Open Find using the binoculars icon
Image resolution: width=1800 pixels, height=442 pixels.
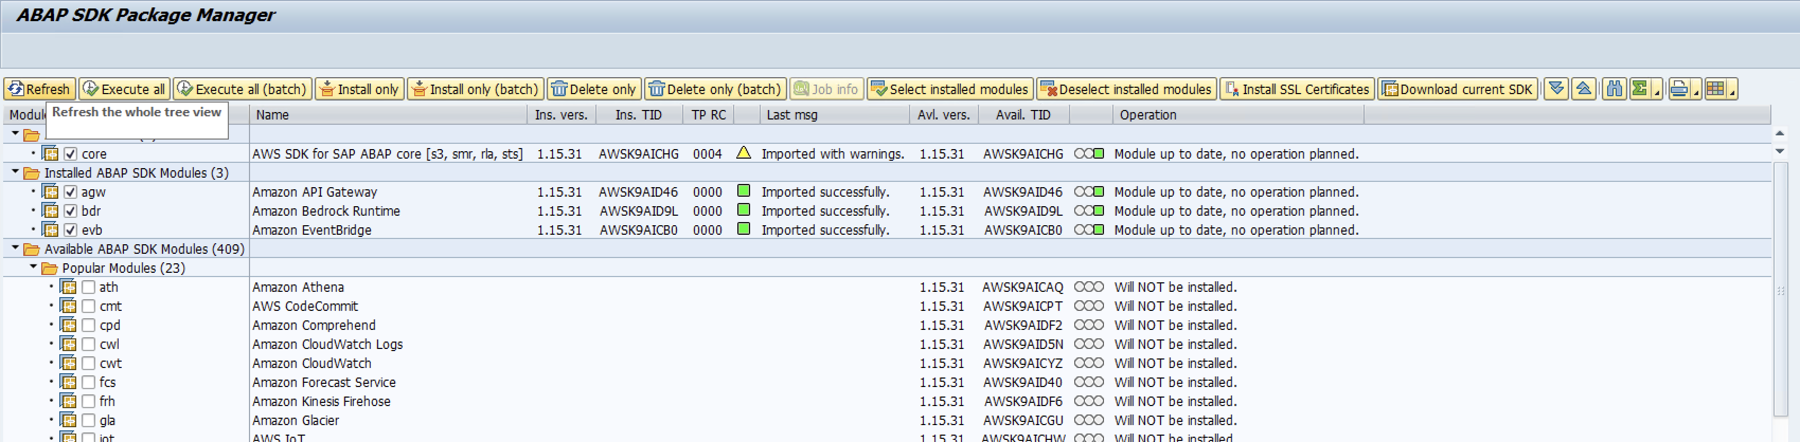pos(1614,88)
